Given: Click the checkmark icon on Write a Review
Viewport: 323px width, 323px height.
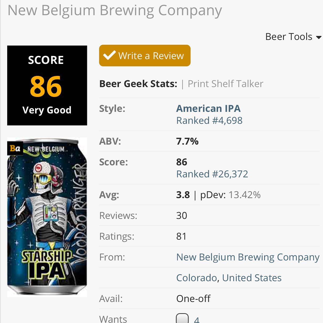Looking at the screenshot, I should [109, 55].
